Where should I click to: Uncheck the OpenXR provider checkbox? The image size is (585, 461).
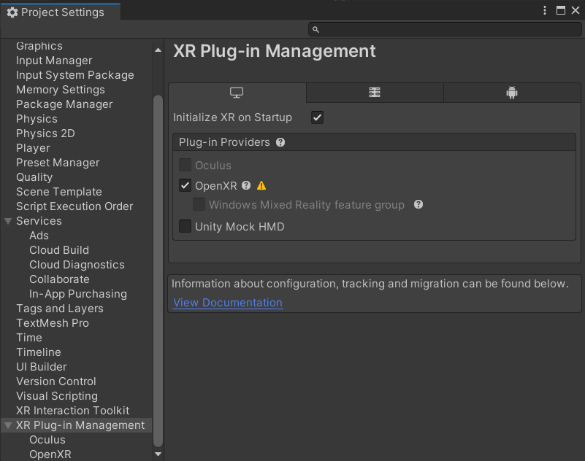(185, 185)
